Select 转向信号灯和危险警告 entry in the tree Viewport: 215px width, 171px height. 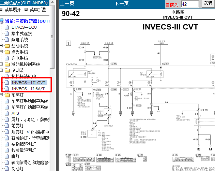tap(30, 162)
